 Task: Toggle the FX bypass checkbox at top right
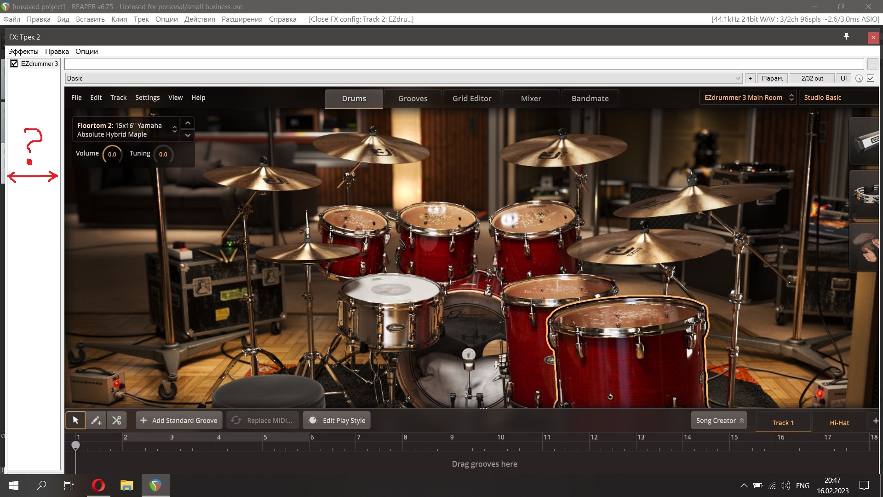871,78
